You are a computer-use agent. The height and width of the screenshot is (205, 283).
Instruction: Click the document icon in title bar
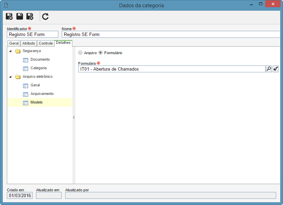pos(6,5)
